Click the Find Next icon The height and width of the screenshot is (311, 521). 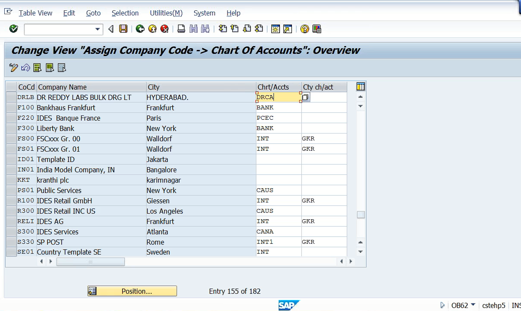coord(205,29)
